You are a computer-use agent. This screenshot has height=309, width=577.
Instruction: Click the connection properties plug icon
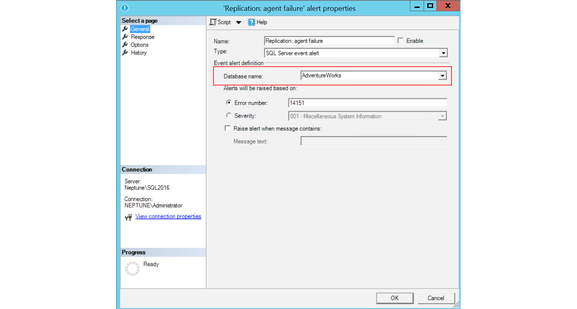tap(128, 217)
